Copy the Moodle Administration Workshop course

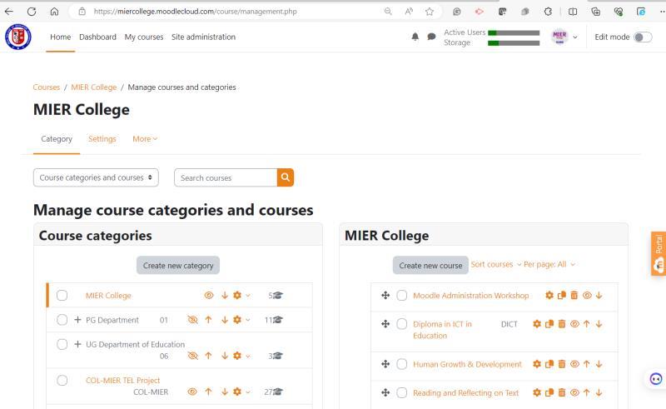[561, 295]
